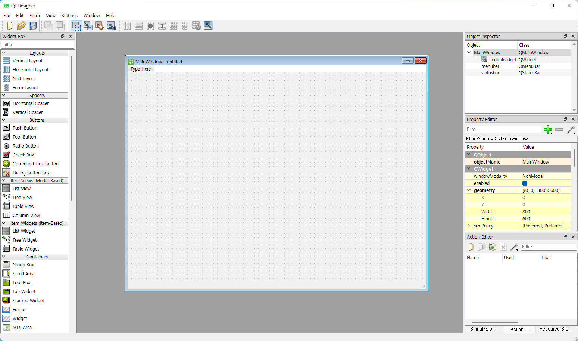The height and width of the screenshot is (341, 578).
Task: Open Property Editor wrench configure icon
Action: tap(571, 130)
